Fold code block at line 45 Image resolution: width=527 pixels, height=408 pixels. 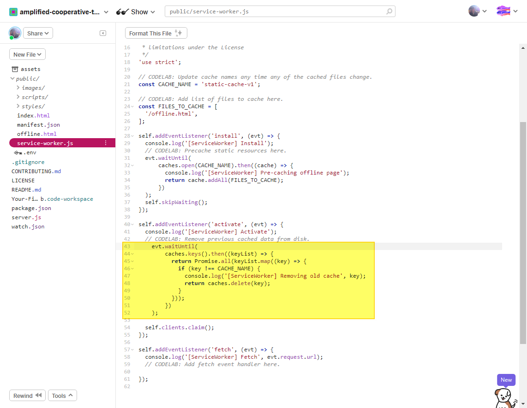tap(132, 262)
